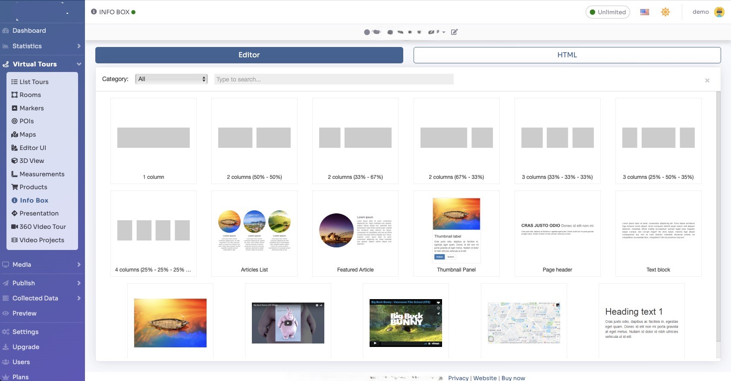Open the 3D View page
This screenshot has height=381, width=731.
(x=31, y=161)
